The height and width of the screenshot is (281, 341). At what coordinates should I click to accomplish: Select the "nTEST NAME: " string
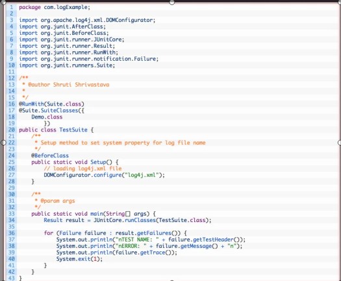click(137, 240)
